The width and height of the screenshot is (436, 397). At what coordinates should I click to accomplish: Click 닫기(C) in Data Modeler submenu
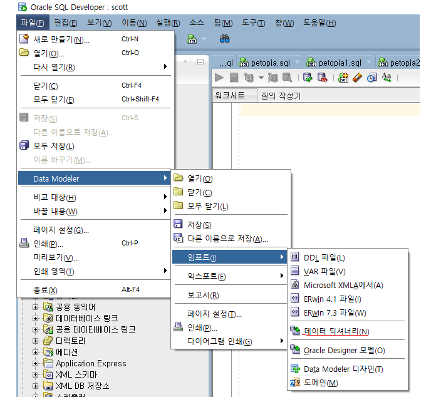point(231,192)
